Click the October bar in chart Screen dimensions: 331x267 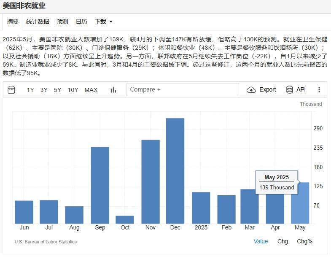point(125,220)
